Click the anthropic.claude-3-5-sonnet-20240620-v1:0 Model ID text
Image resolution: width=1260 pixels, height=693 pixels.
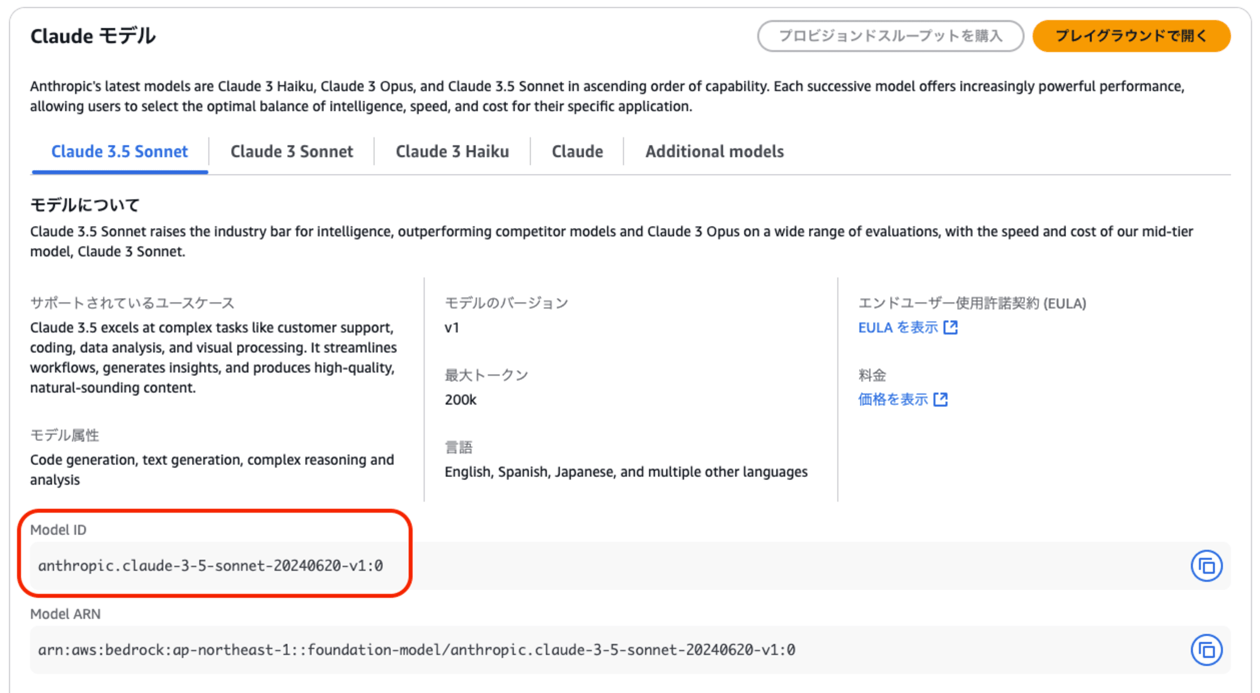210,566
